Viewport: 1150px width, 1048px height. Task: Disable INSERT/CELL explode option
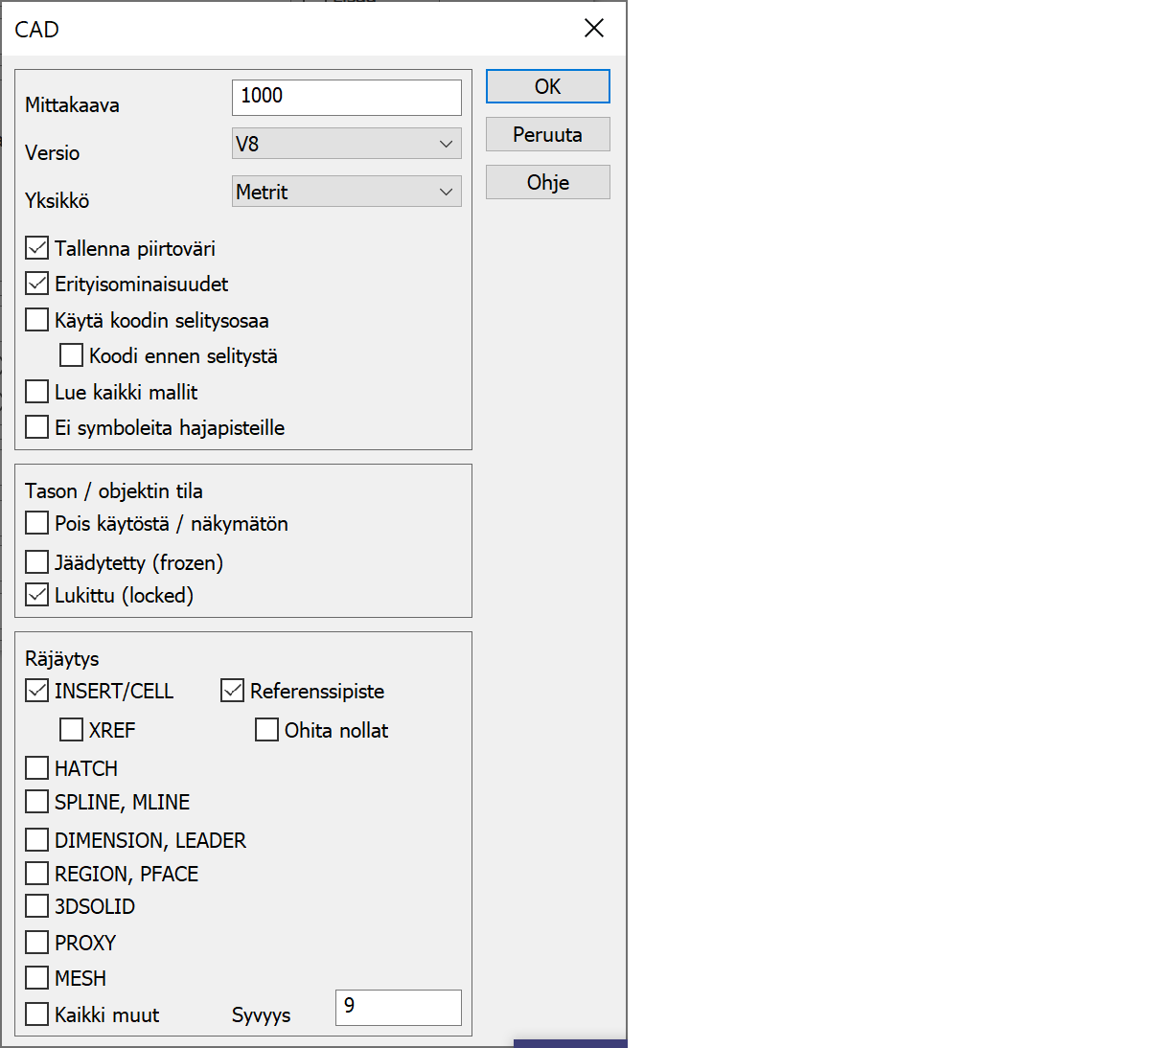coord(37,691)
